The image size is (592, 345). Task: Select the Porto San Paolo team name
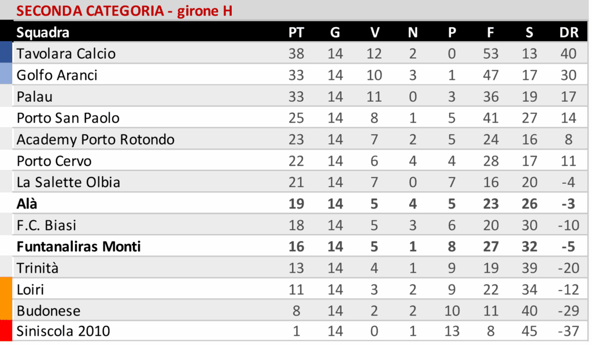click(68, 118)
